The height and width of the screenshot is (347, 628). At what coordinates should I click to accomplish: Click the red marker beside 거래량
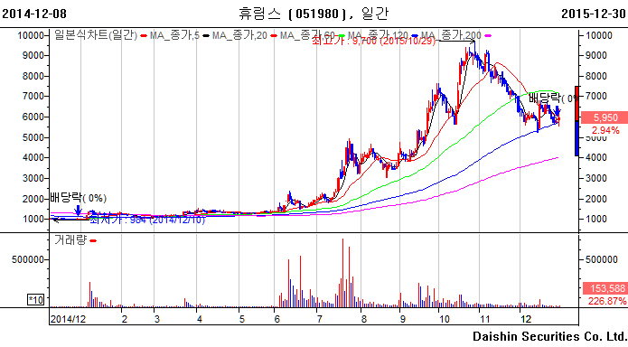93,240
